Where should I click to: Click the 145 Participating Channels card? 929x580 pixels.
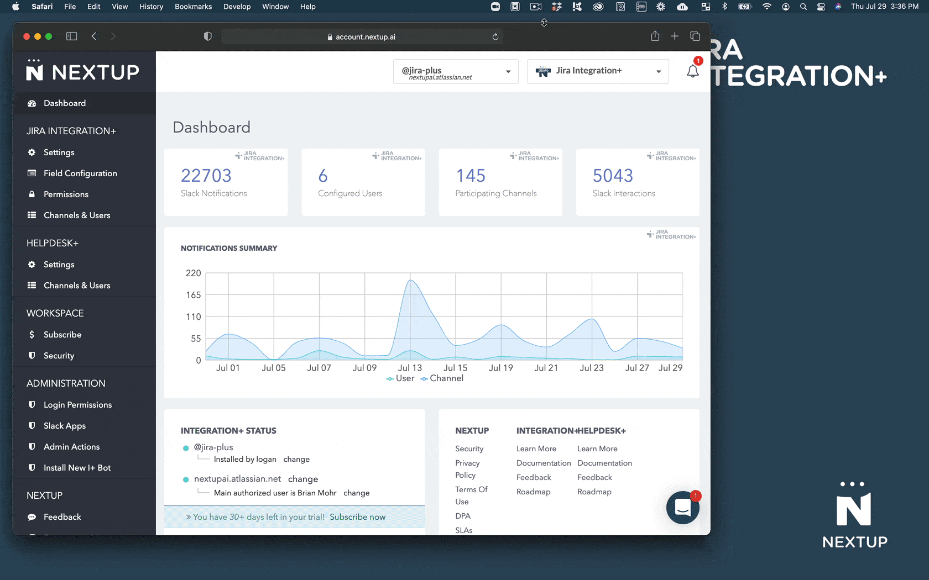pyautogui.click(x=500, y=182)
